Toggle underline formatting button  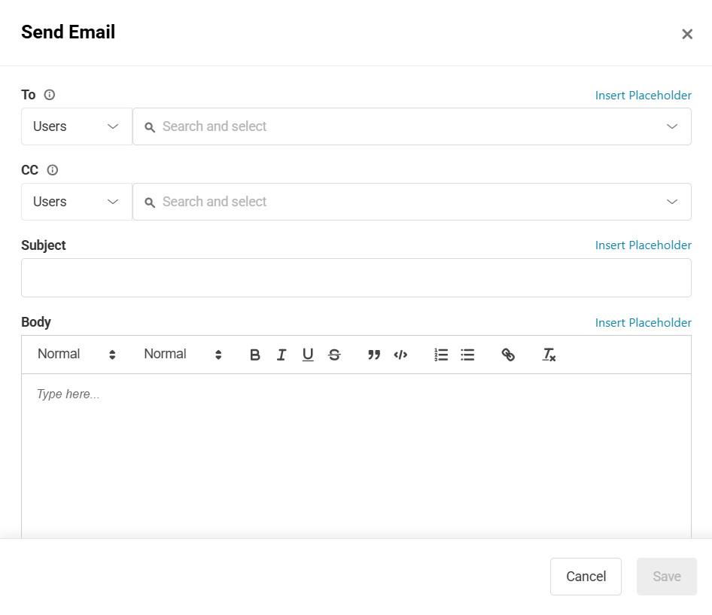[308, 355]
